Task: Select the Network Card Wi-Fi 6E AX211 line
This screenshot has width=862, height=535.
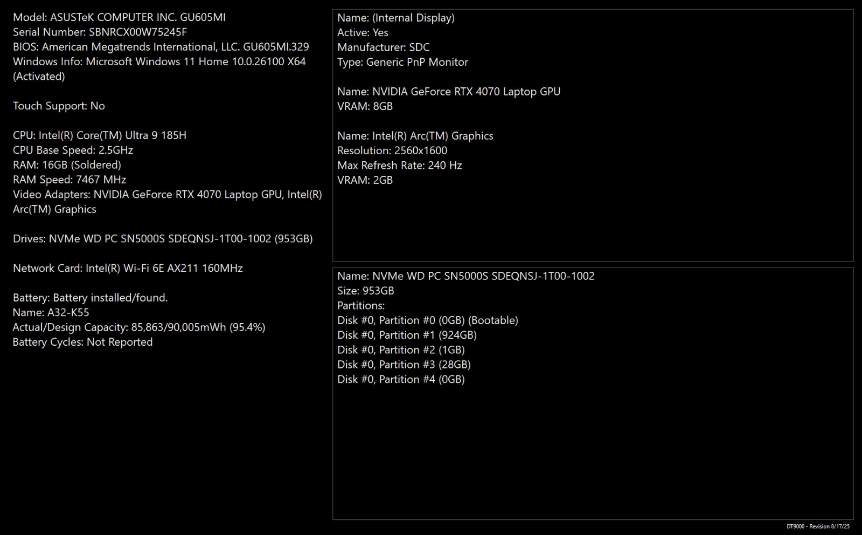Action: click(x=128, y=268)
